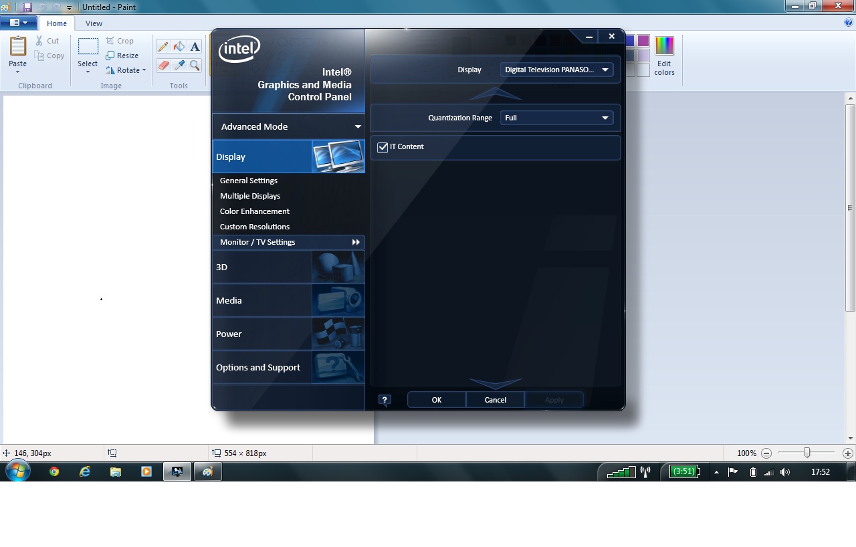Open the Quantization Range dropdown
Screen dimensions: 856x547
pos(556,118)
